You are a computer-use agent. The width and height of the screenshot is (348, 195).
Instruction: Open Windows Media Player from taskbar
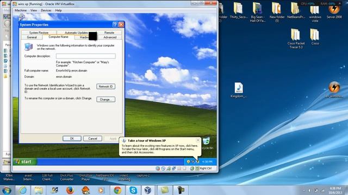[101, 190]
